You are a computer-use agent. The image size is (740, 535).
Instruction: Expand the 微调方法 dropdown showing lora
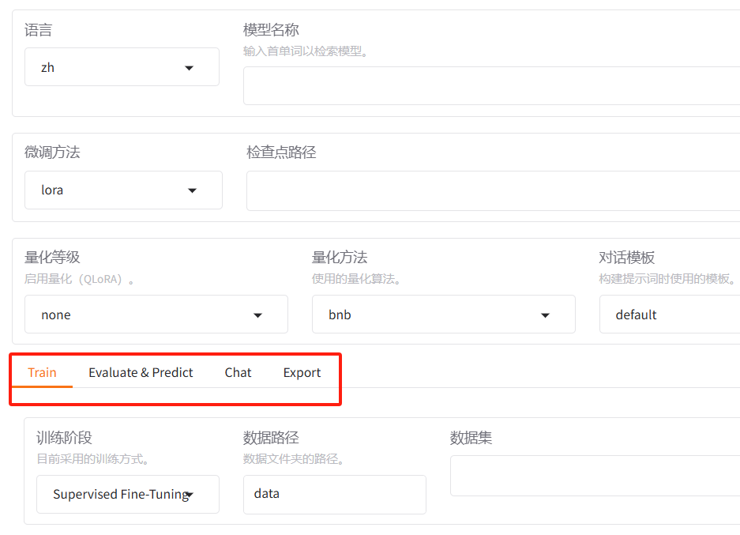[x=123, y=190]
